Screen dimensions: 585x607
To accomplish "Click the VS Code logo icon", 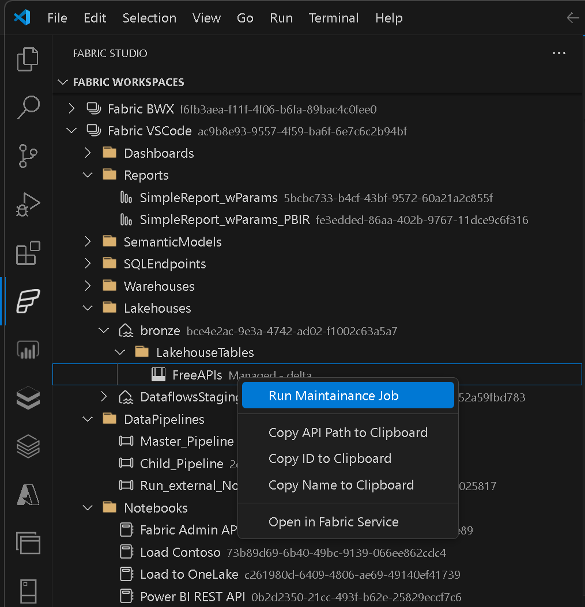I will tap(22, 17).
